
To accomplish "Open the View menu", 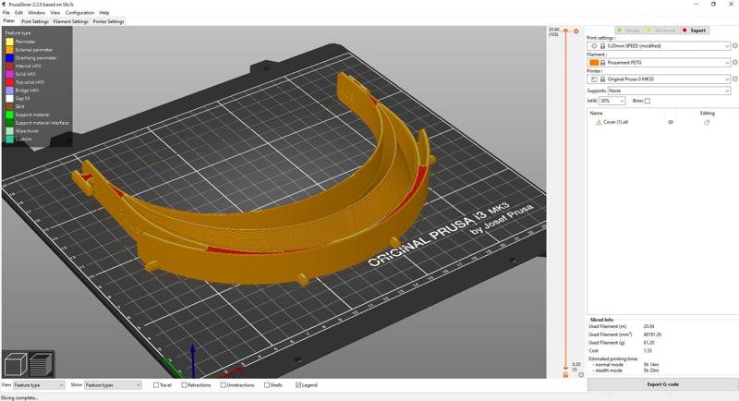I will pos(55,13).
